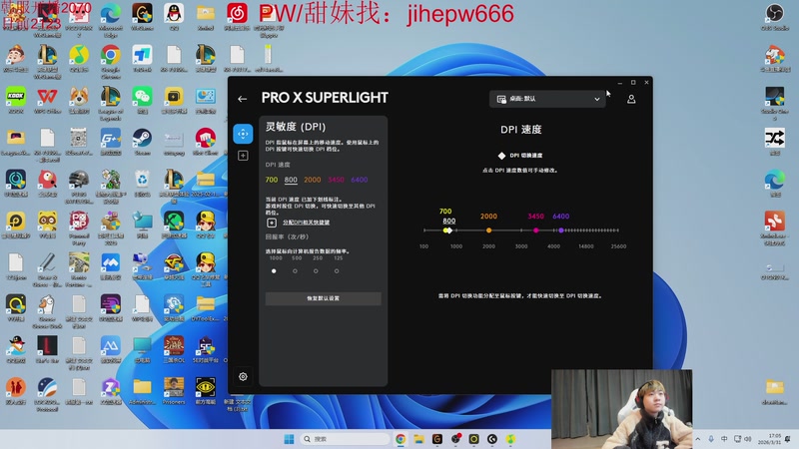Image resolution: width=799 pixels, height=449 pixels.
Task: Open File Explorer from the taskbar
Action: click(418, 439)
